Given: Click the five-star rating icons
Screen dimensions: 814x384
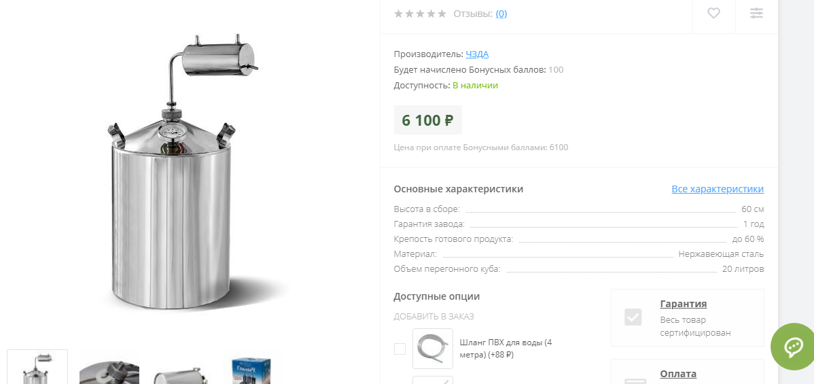Looking at the screenshot, I should pos(420,14).
